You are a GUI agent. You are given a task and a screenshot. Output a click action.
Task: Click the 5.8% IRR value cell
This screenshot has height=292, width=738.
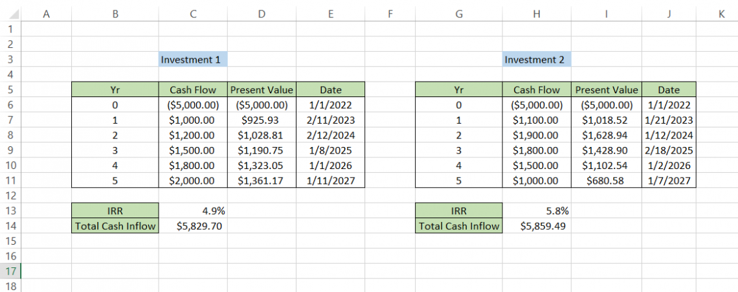(x=535, y=210)
